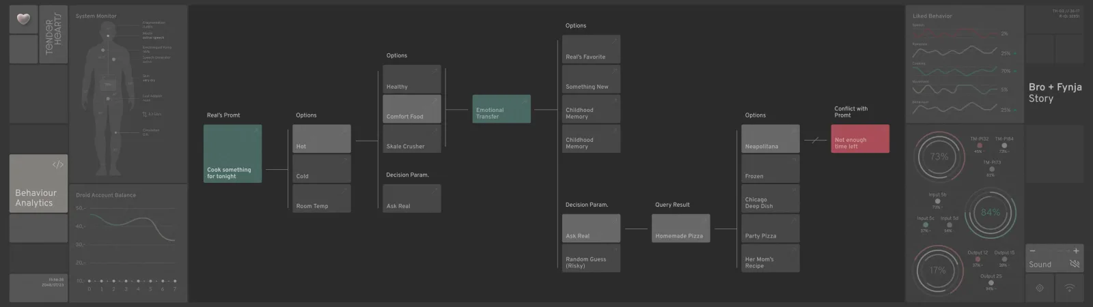Open the Bro + Fynja Story tile
Image resolution: width=1093 pixels, height=307 pixels.
(1055, 93)
